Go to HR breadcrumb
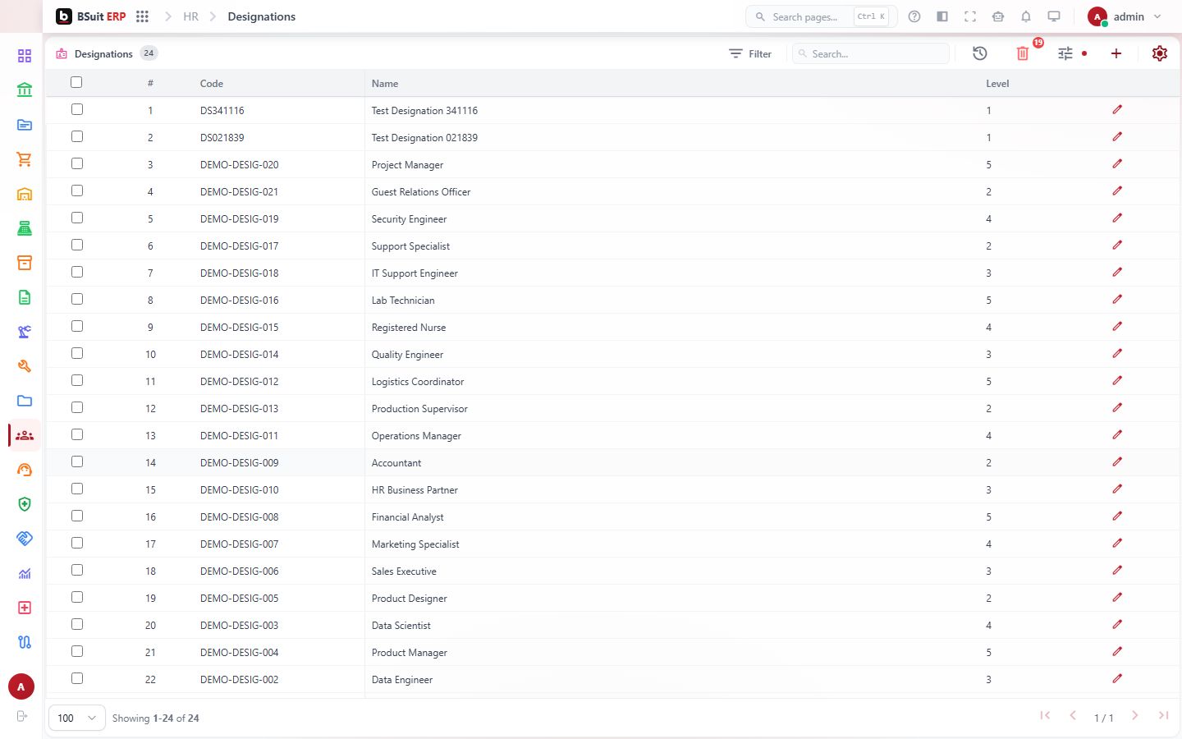The height and width of the screenshot is (739, 1182). (190, 16)
